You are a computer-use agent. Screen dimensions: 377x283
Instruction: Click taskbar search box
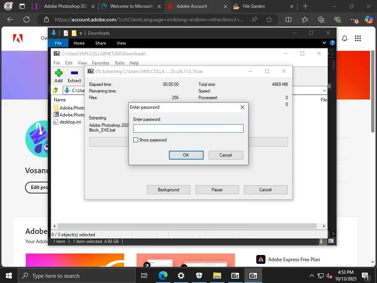[77, 276]
